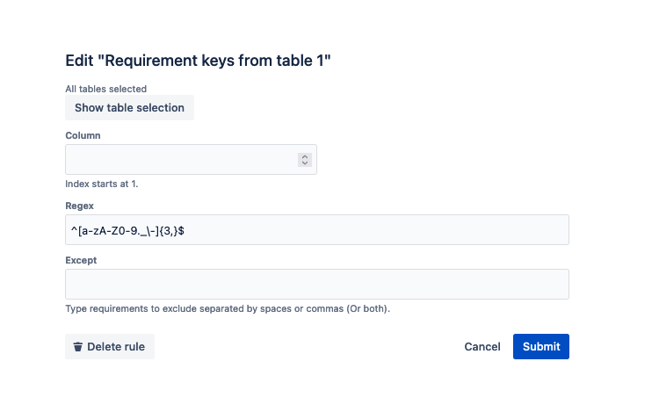
Task: Click the trash icon beside Delete rule
Action: click(x=78, y=347)
